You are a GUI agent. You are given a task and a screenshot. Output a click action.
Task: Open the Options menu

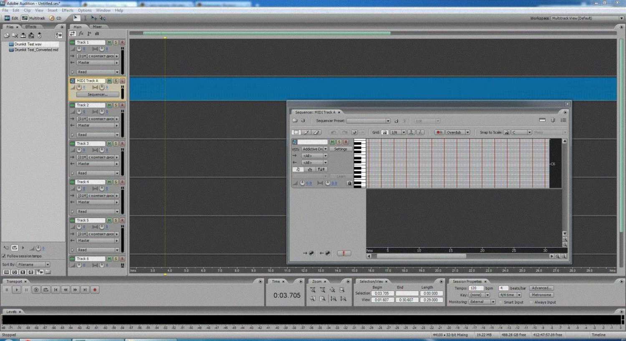(85, 10)
